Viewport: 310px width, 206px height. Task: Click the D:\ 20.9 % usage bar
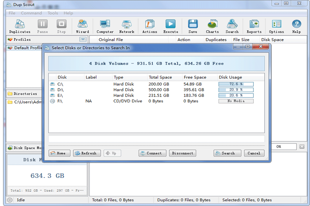pos(236,90)
